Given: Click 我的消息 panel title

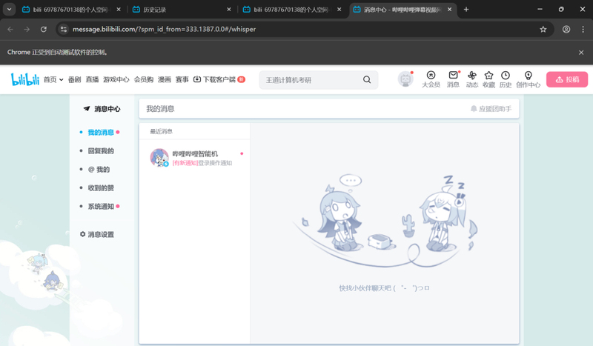Looking at the screenshot, I should coord(160,109).
